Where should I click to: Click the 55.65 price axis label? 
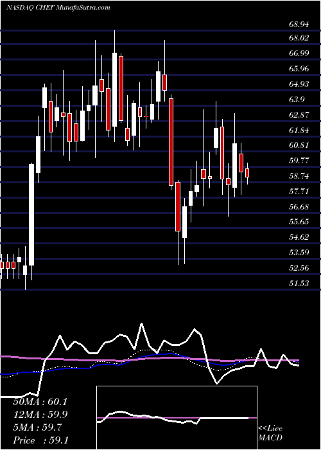coord(299,221)
